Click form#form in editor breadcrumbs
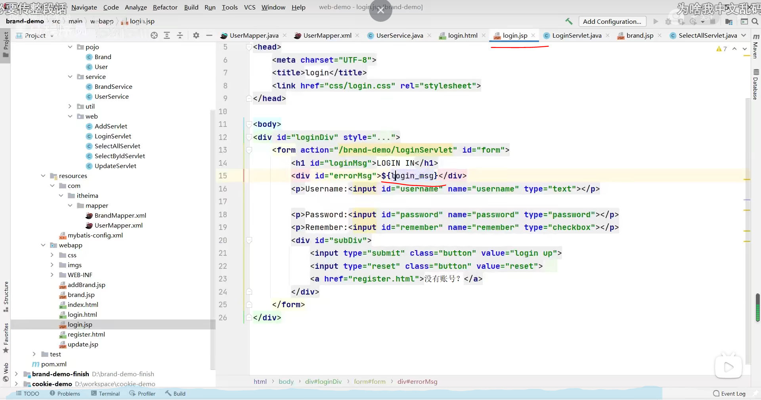 [x=370, y=381]
